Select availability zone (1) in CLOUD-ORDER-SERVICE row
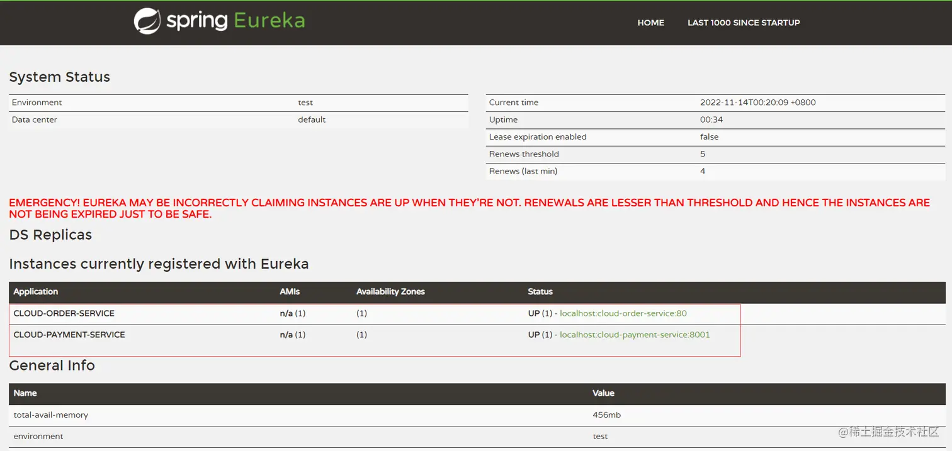Viewport: 952px width, 451px height. click(x=361, y=313)
